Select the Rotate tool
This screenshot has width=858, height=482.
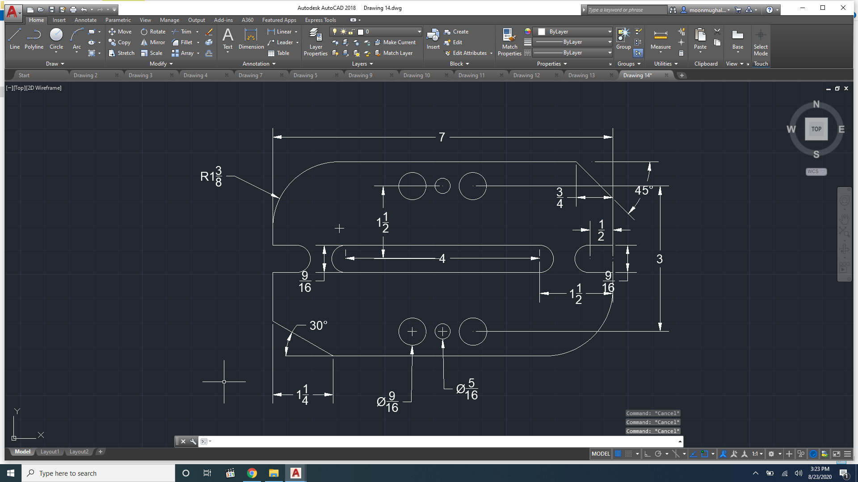click(153, 32)
